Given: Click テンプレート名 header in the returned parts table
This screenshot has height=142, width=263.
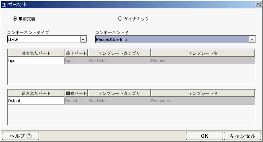Looking at the screenshot, I should coord(203,93).
